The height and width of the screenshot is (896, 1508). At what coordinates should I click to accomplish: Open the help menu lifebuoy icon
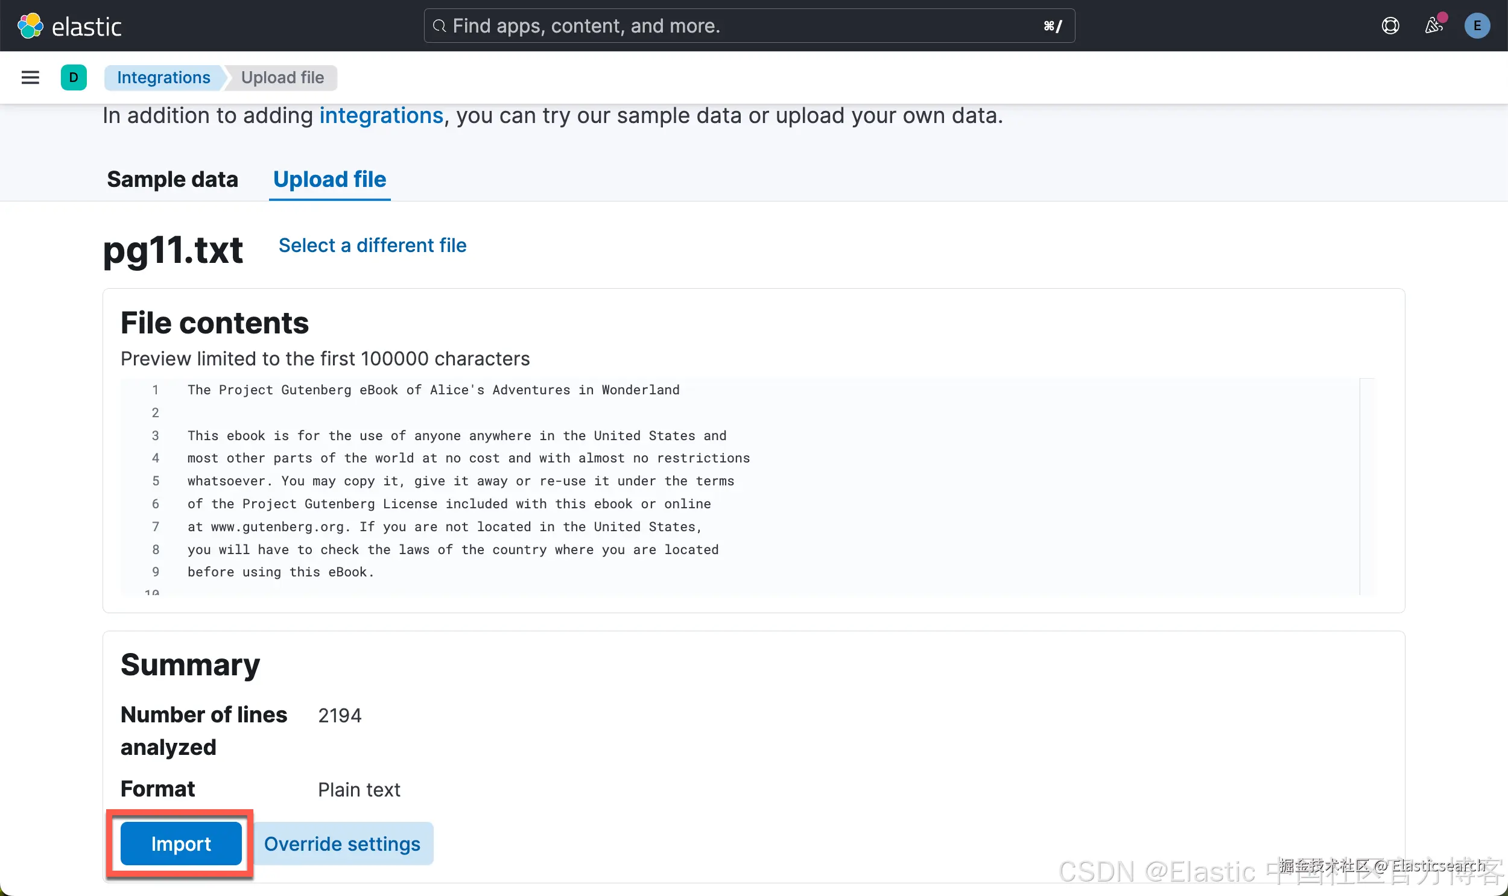click(1390, 26)
